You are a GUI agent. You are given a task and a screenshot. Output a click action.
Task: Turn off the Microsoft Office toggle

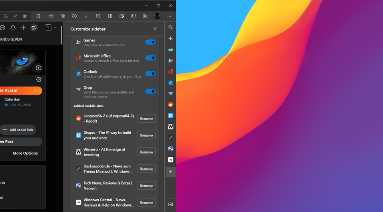151,58
